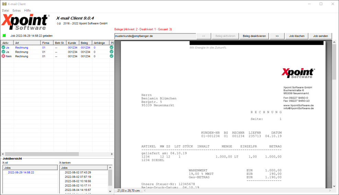The image size is (339, 195).
Task: Click X-tanken job list scroll-down arrow
Action: (x=110, y=191)
